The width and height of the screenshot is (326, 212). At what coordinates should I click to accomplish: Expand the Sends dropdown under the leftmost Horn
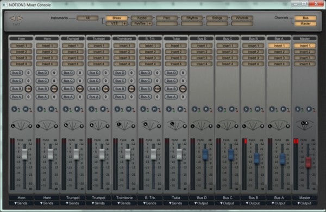[x=21, y=203]
